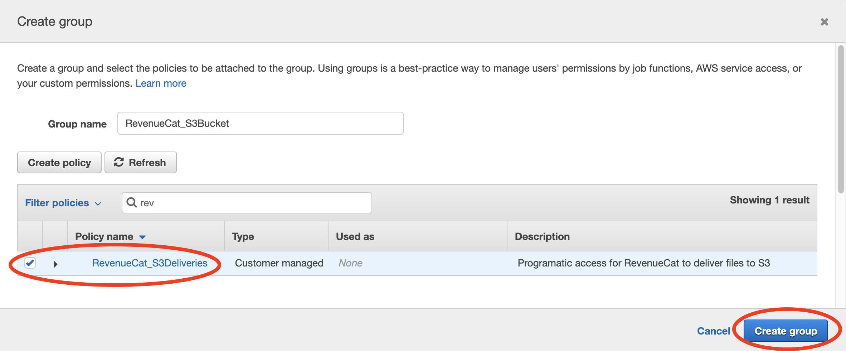
Task: Click the Create policy button
Action: pos(59,163)
